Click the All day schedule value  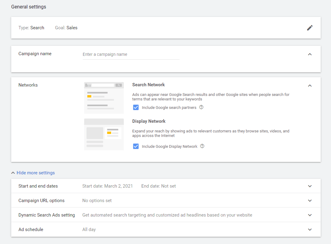pyautogui.click(x=89, y=230)
